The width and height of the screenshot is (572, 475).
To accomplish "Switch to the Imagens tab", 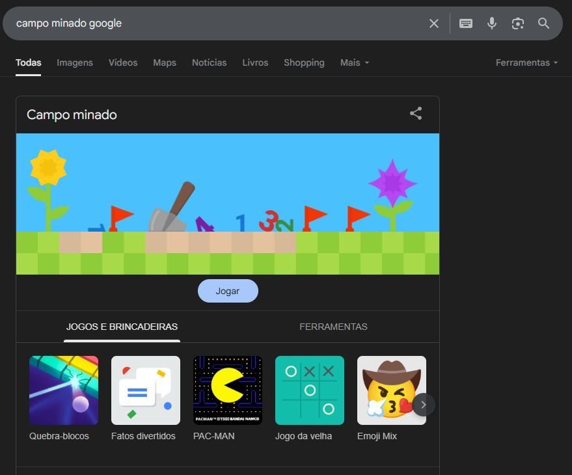I will point(75,62).
